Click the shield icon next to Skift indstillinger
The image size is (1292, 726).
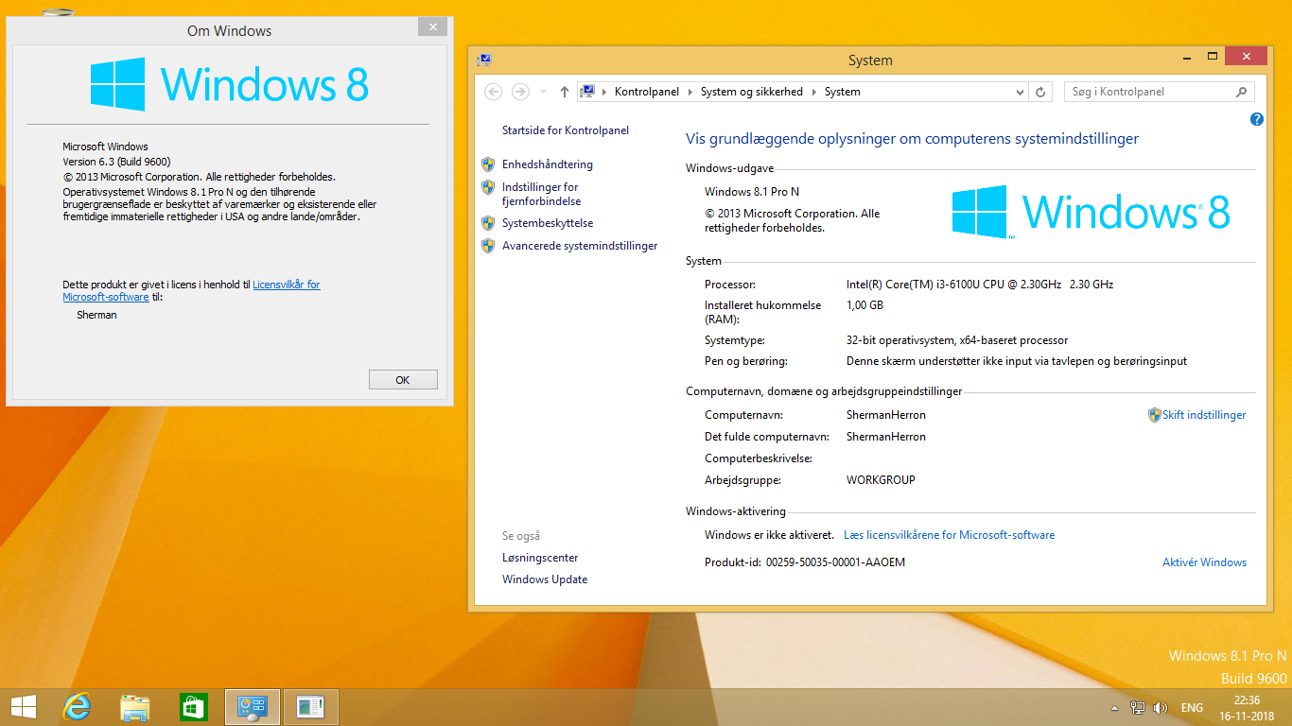pos(1154,414)
